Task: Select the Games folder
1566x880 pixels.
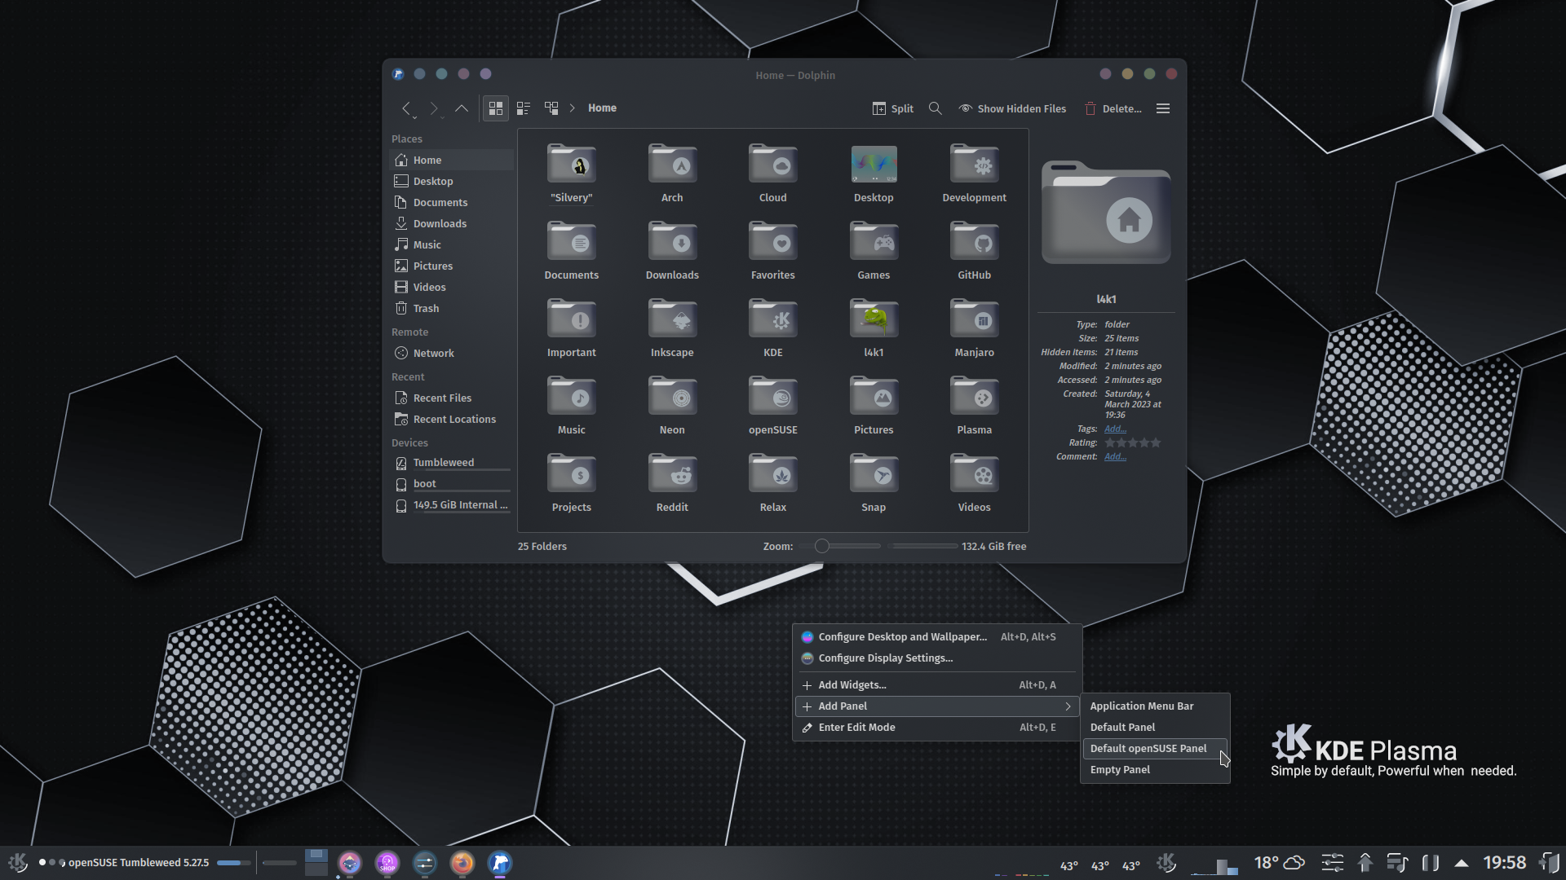Action: pyautogui.click(x=874, y=252)
